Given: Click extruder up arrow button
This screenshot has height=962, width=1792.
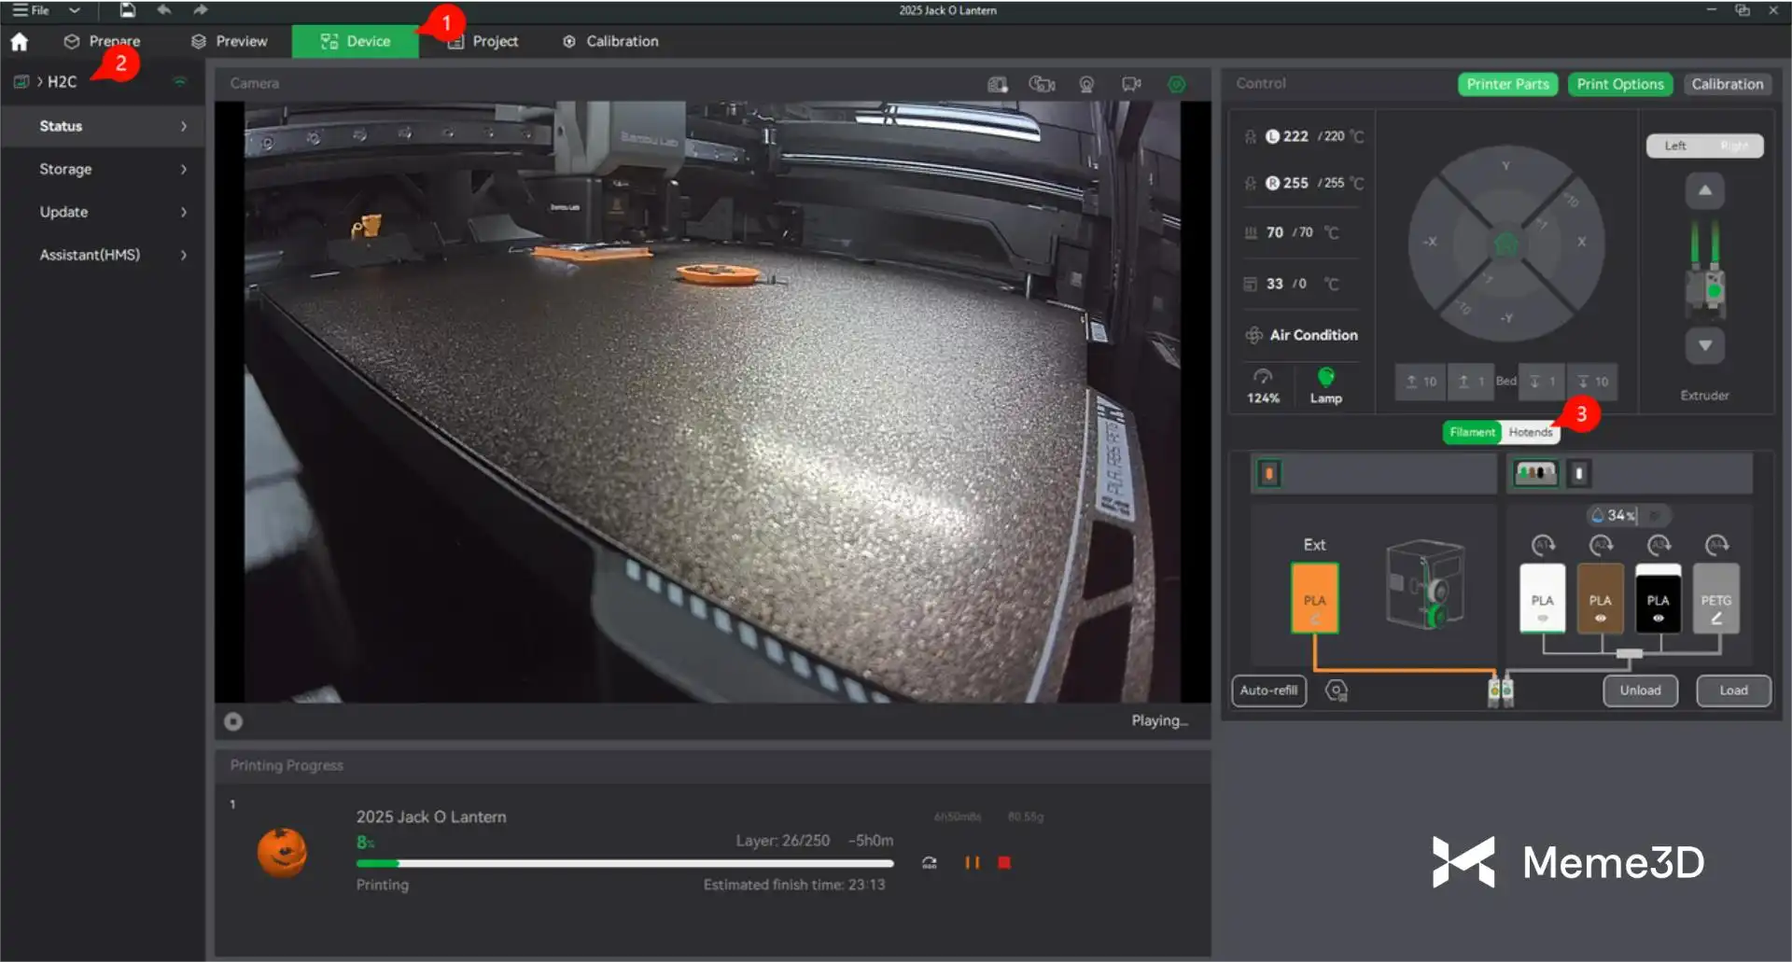Looking at the screenshot, I should tap(1704, 190).
